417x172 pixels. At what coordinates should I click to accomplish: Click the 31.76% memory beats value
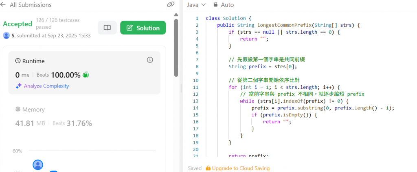(79, 123)
